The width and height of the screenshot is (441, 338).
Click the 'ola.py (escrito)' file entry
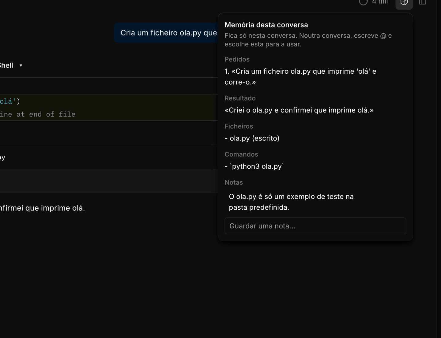252,138
